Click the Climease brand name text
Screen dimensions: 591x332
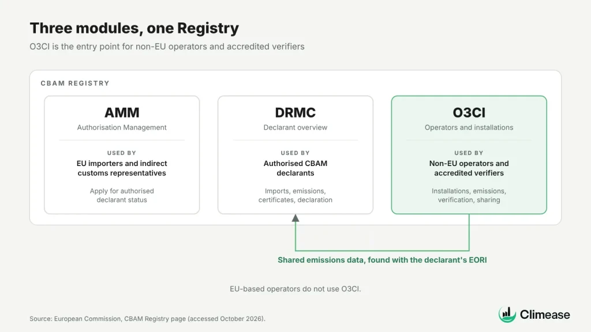point(545,315)
